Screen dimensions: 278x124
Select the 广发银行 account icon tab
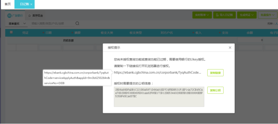click(x=15, y=15)
